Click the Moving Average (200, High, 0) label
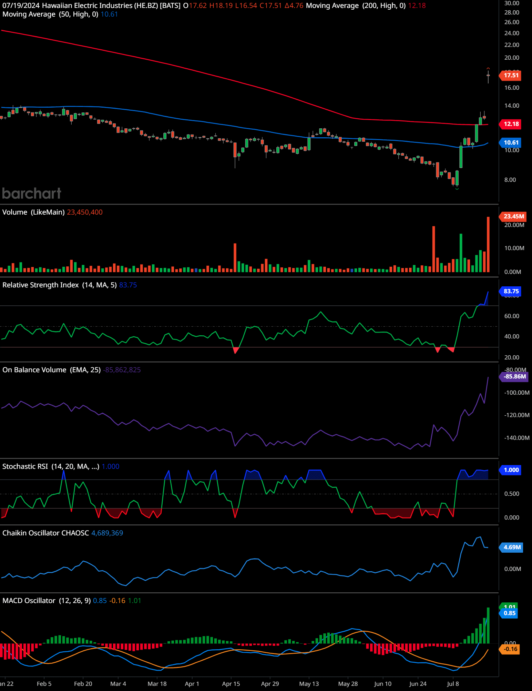Screen dimensions: 532x691 tap(356, 6)
